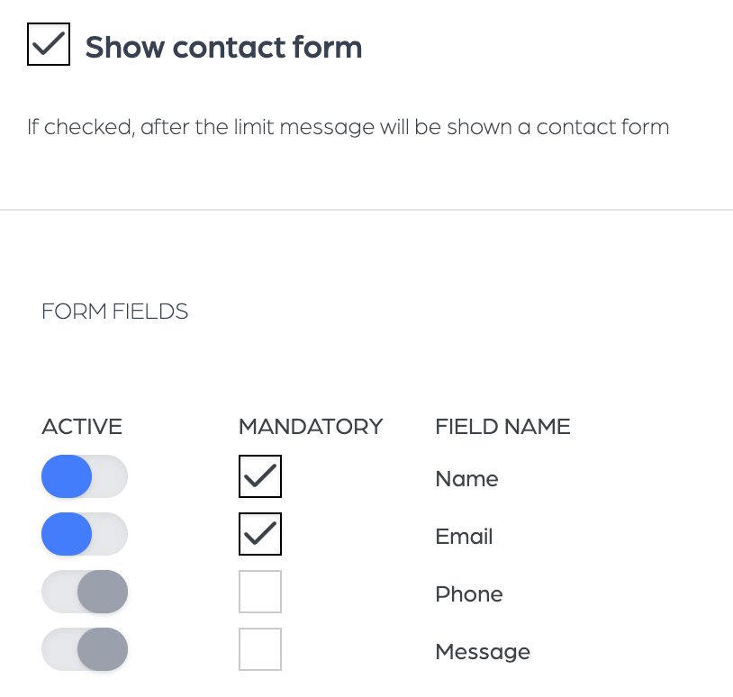The width and height of the screenshot is (733, 697).
Task: Mark the Phone field as mandatory
Action: click(260, 592)
